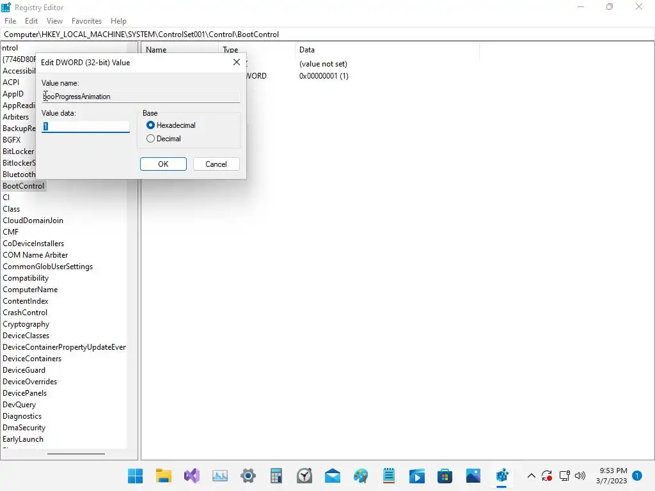This screenshot has width=655, height=491.
Task: Select the DeviceContainers key
Action: click(x=32, y=359)
